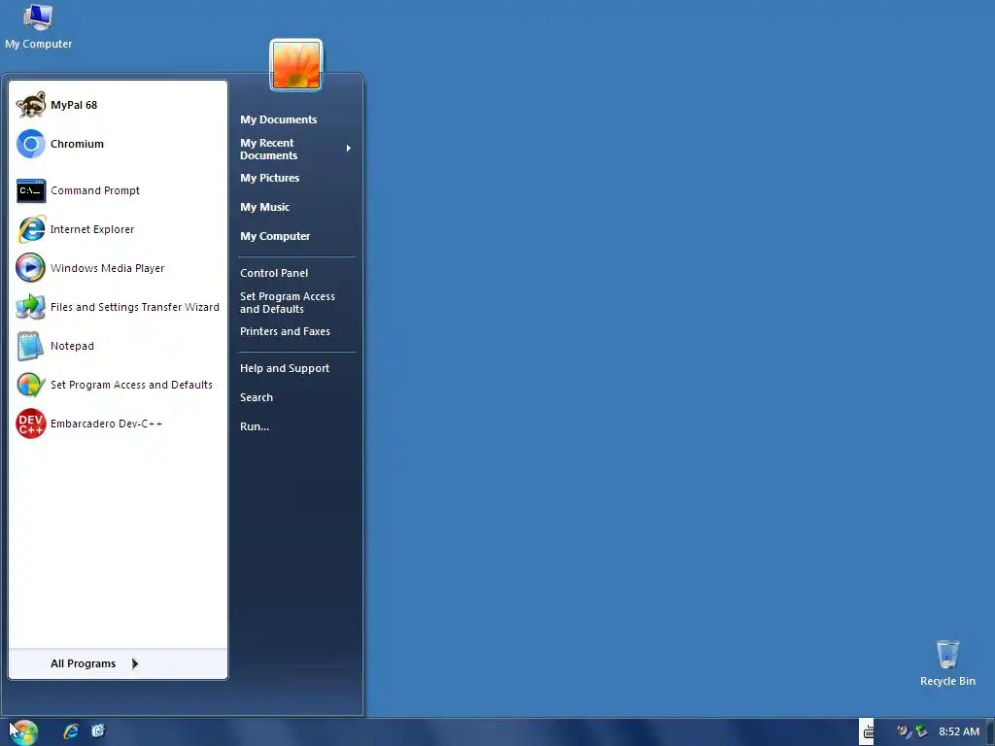Start Internet Explorer from Start menu list

pos(118,229)
